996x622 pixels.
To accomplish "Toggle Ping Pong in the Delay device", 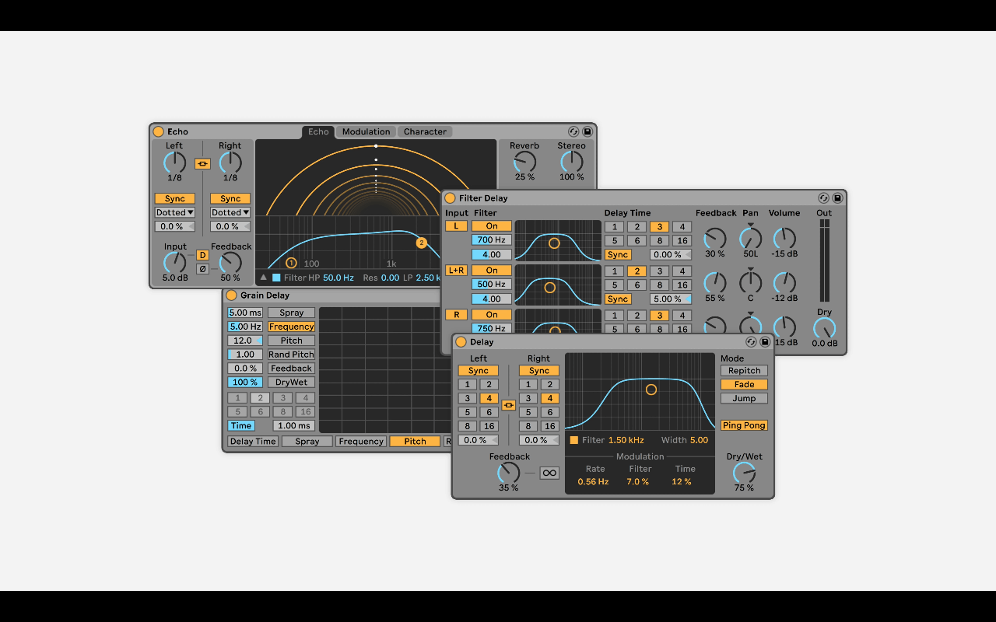I will click(744, 425).
